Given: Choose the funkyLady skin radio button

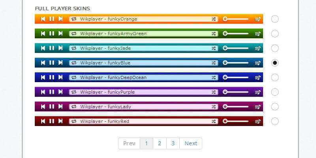Looking at the screenshot, I should tap(275, 107).
